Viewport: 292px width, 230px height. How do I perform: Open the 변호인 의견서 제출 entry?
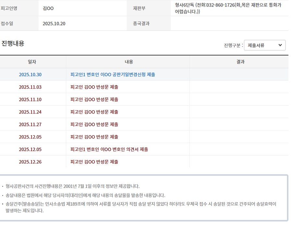point(109,149)
